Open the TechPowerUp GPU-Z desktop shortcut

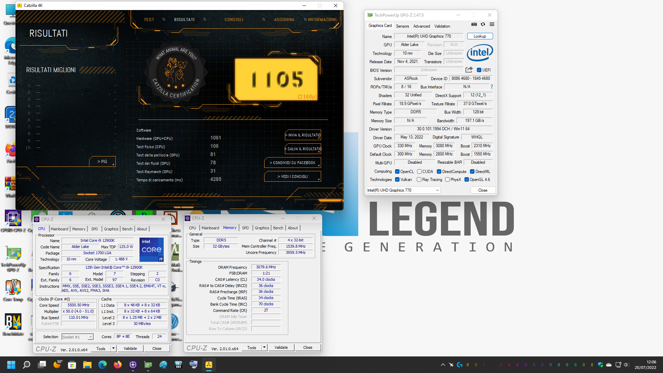(13, 258)
